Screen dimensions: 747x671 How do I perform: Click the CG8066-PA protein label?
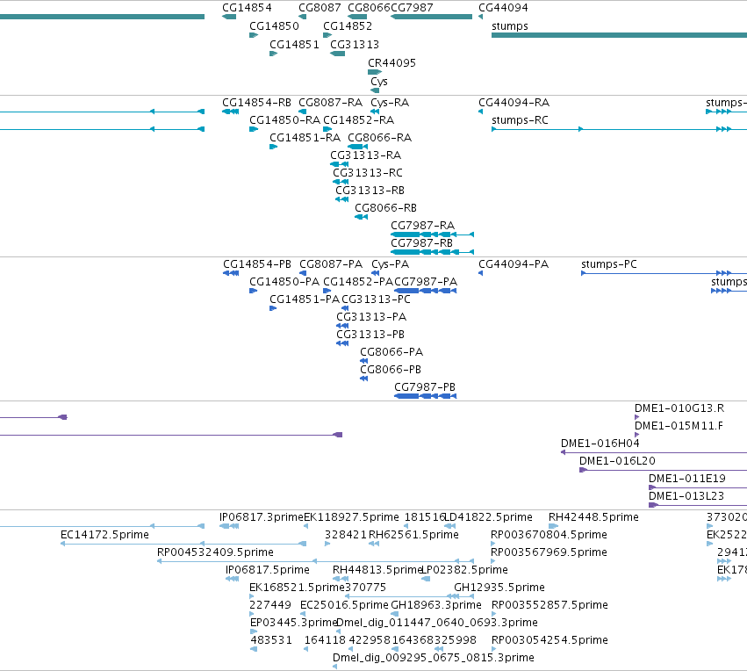(391, 352)
